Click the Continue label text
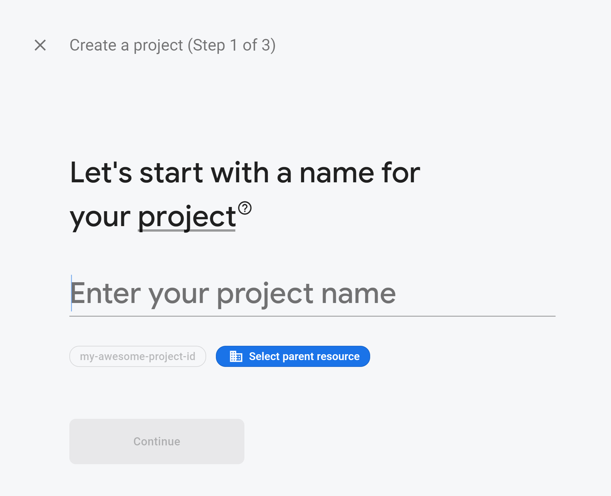Viewport: 611px width, 496px height. tap(157, 441)
